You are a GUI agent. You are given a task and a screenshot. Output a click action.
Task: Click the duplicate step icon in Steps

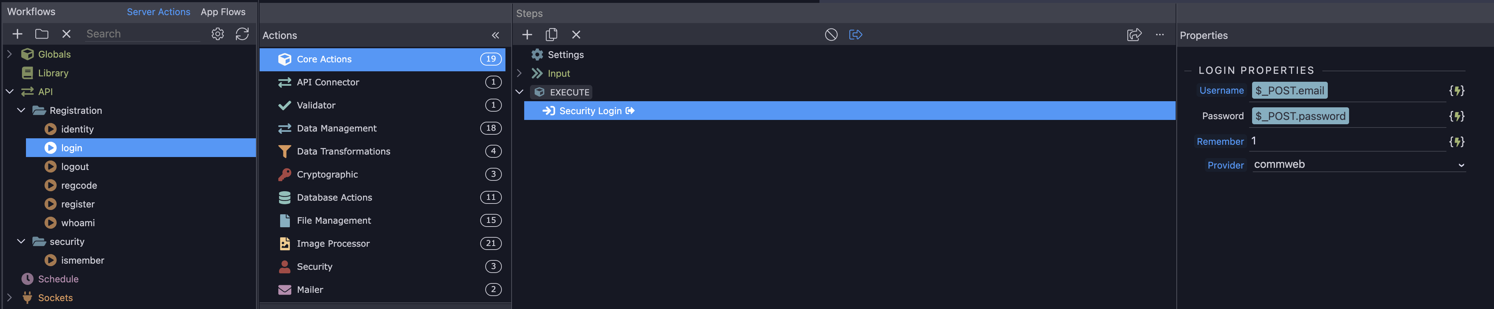(x=552, y=35)
